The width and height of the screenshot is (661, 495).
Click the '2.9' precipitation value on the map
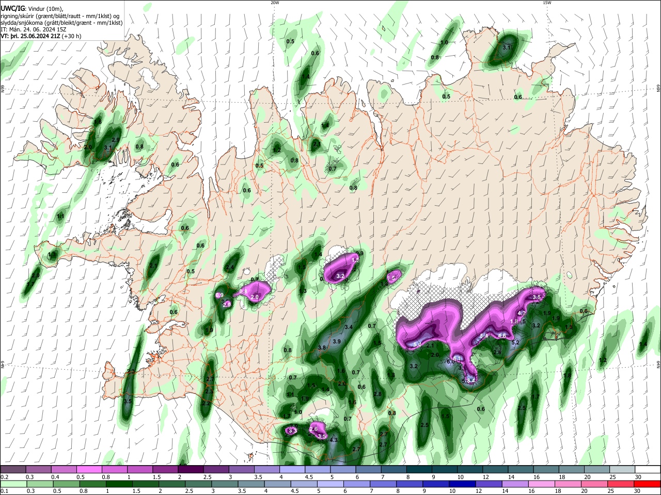(x=116, y=140)
